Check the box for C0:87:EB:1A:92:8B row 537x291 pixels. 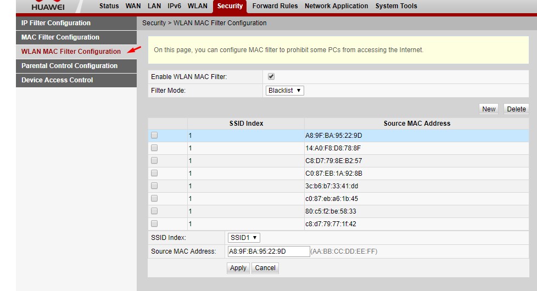(154, 174)
